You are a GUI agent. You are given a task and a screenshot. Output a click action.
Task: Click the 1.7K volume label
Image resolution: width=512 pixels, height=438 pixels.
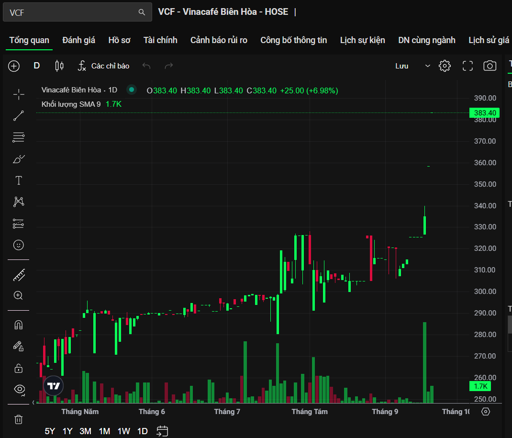480,386
